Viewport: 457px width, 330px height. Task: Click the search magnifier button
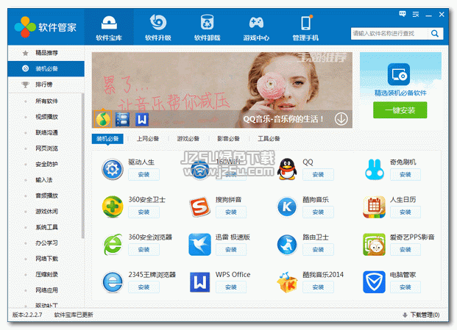tap(435, 34)
